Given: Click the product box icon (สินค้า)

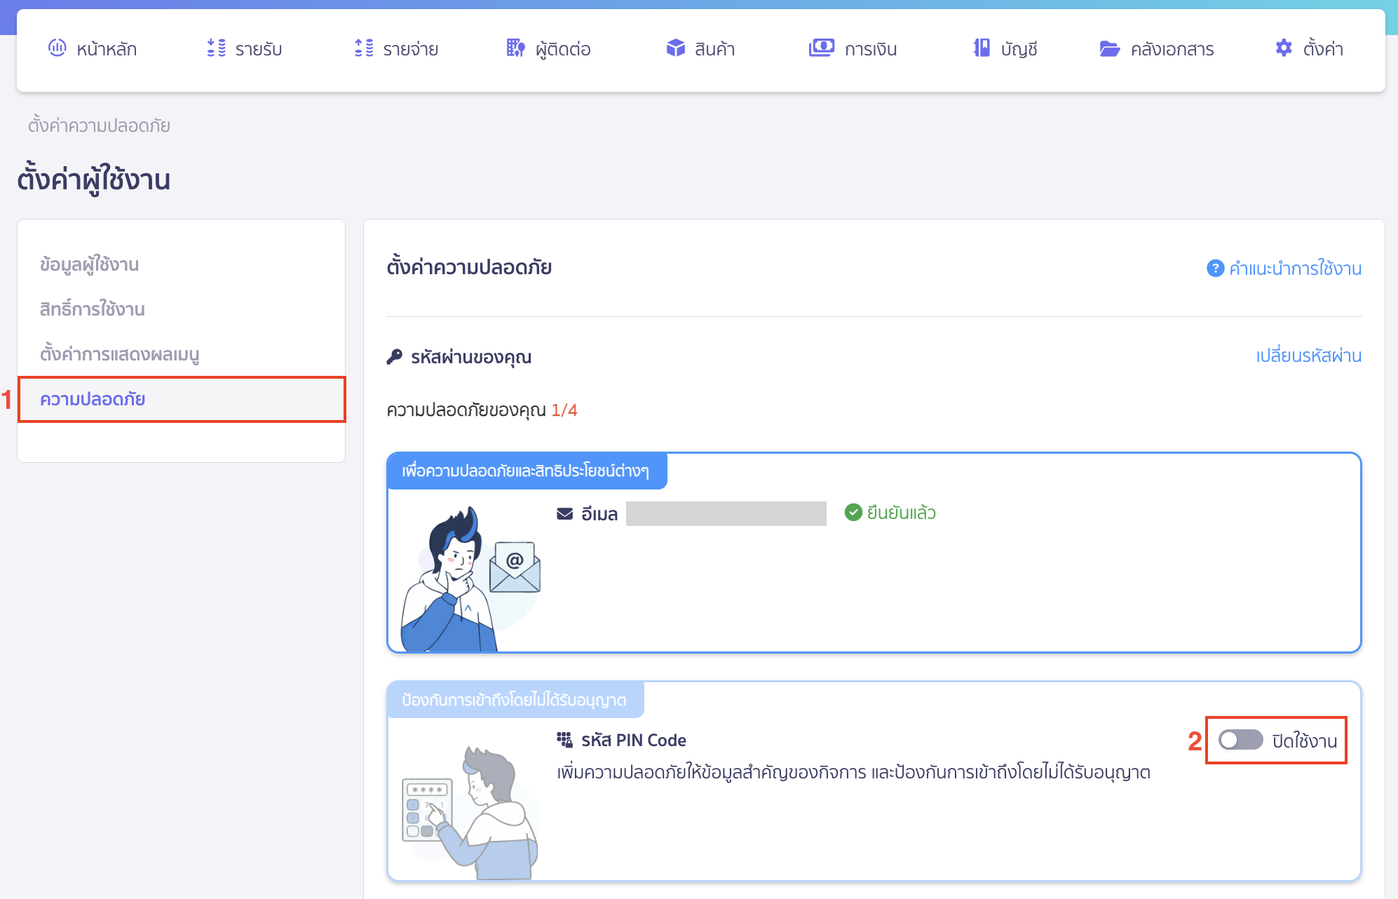Looking at the screenshot, I should (675, 48).
